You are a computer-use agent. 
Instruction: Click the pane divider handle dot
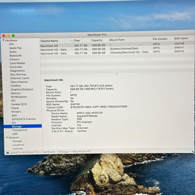(x=117, y=74)
